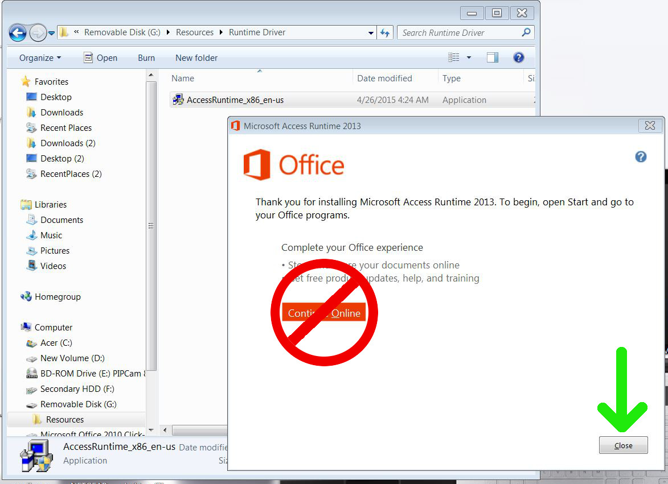Click Resources in the address breadcrumb
The image size is (668, 484).
[195, 32]
